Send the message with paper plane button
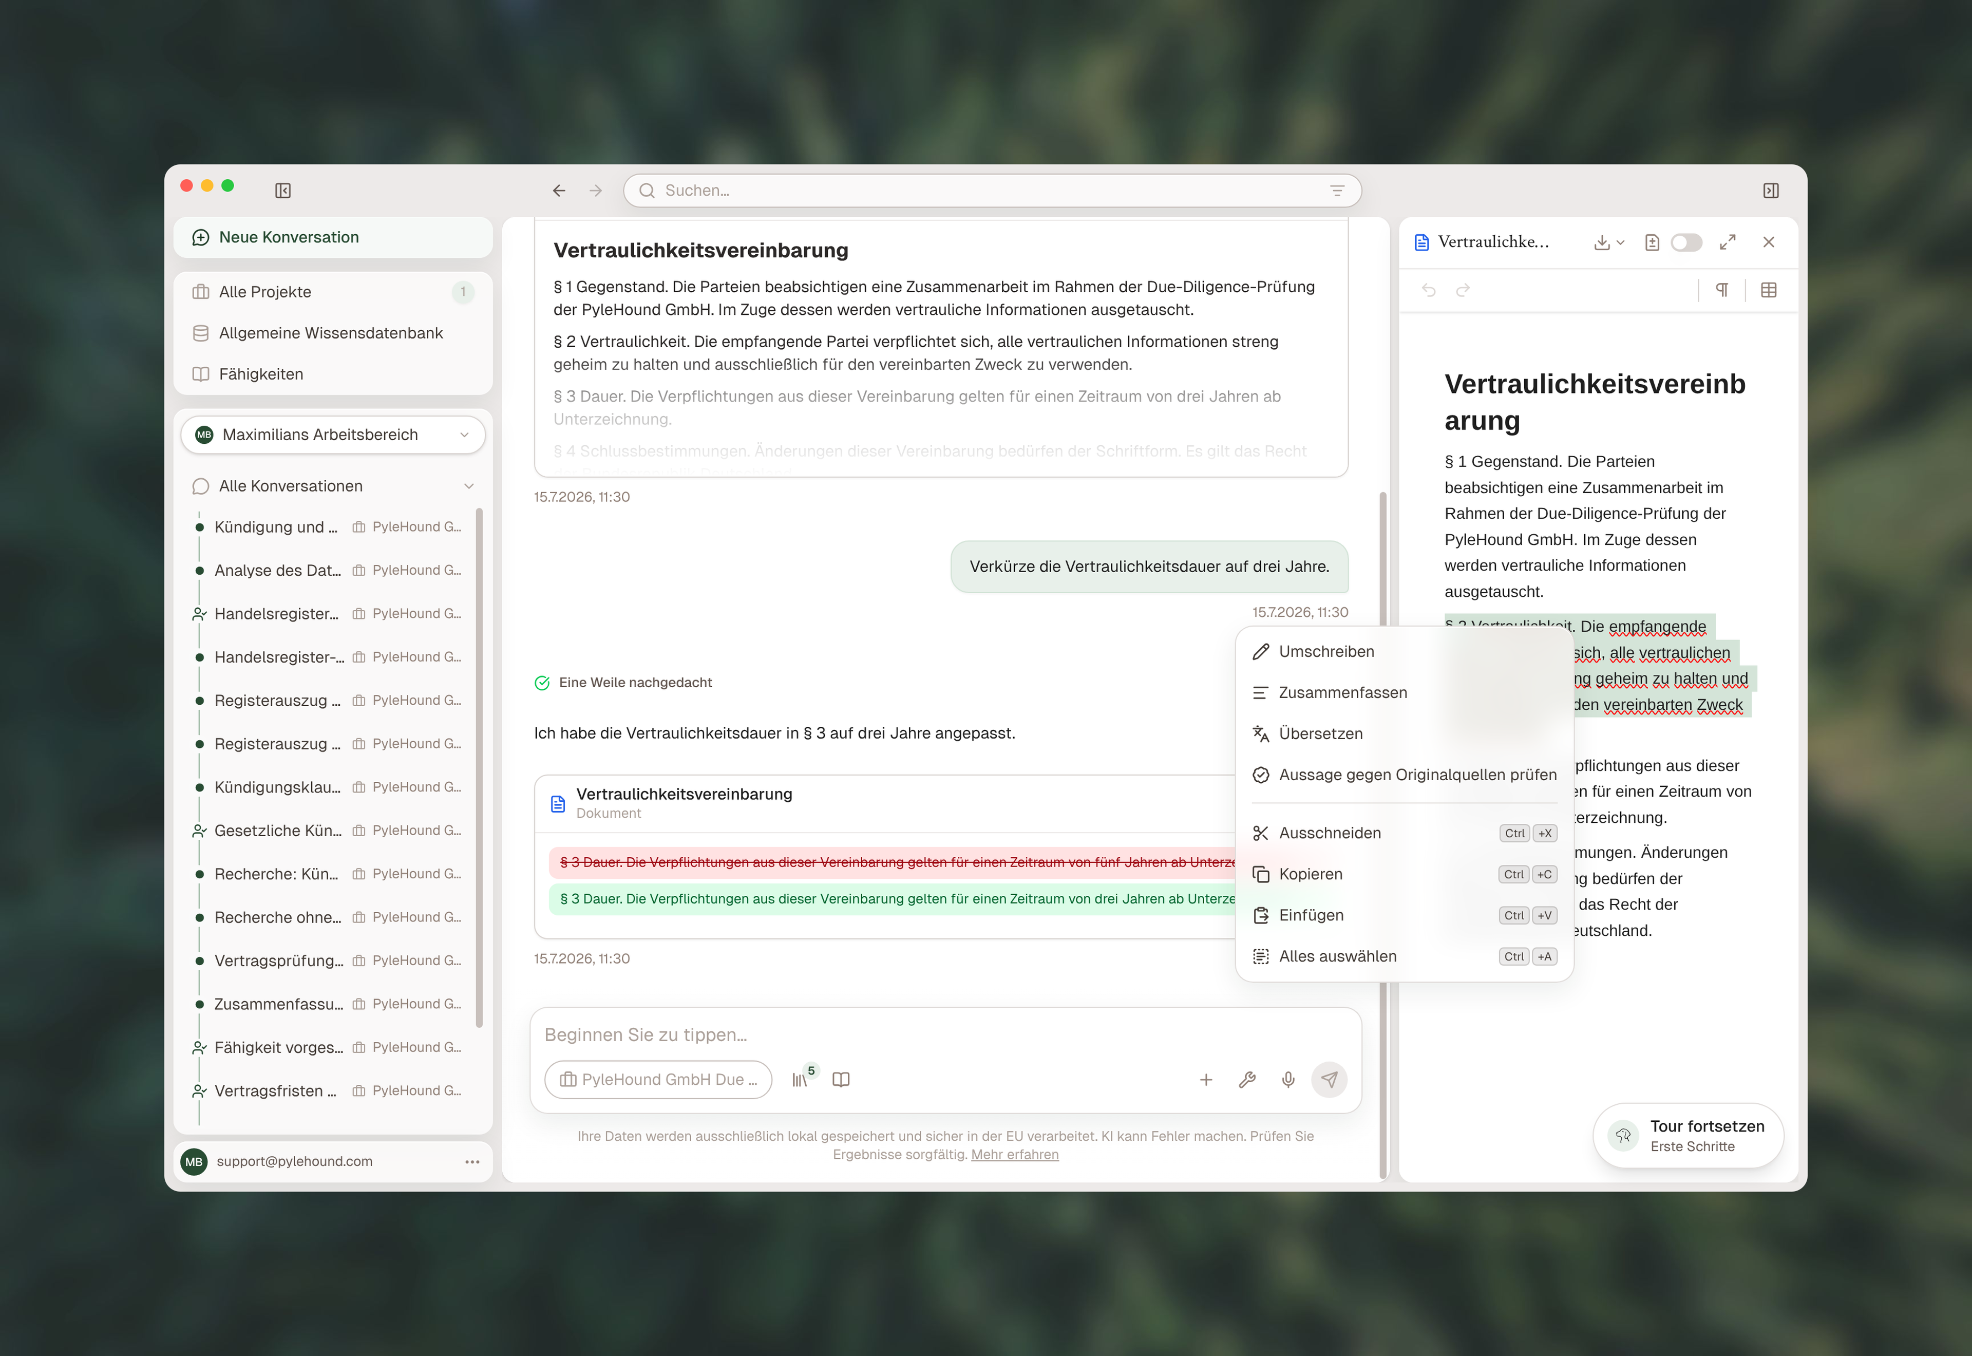 (x=1329, y=1079)
